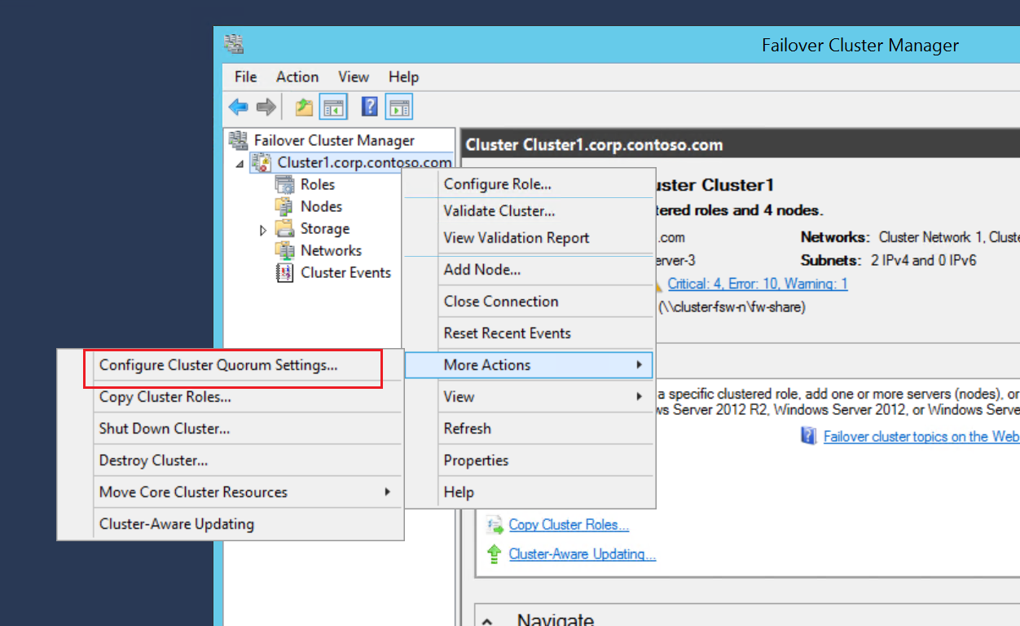Click the Back arrow in the toolbar
This screenshot has height=626, width=1020.
pyautogui.click(x=238, y=107)
